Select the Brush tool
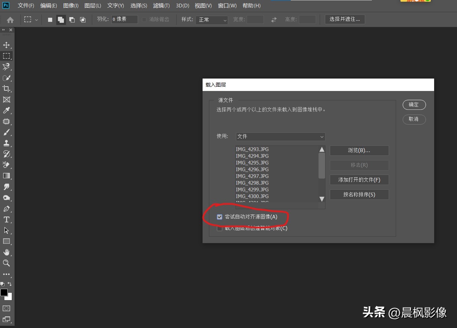This screenshot has width=457, height=328. (x=6, y=132)
